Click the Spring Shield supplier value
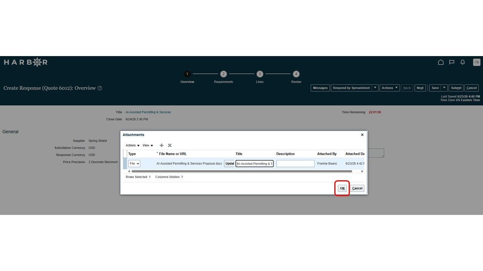Image resolution: width=483 pixels, height=271 pixels. tap(98, 141)
